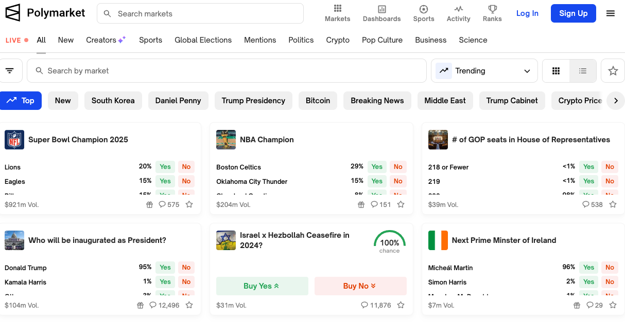The image size is (625, 322).
Task: Switch to Global Elections tab
Action: pyautogui.click(x=203, y=40)
